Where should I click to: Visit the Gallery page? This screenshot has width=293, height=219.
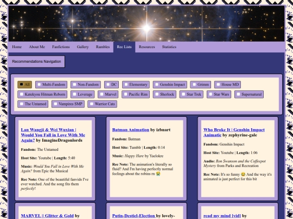(82, 47)
